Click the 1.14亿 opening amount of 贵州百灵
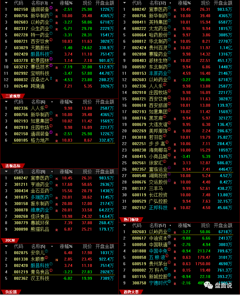 pos(226,48)
